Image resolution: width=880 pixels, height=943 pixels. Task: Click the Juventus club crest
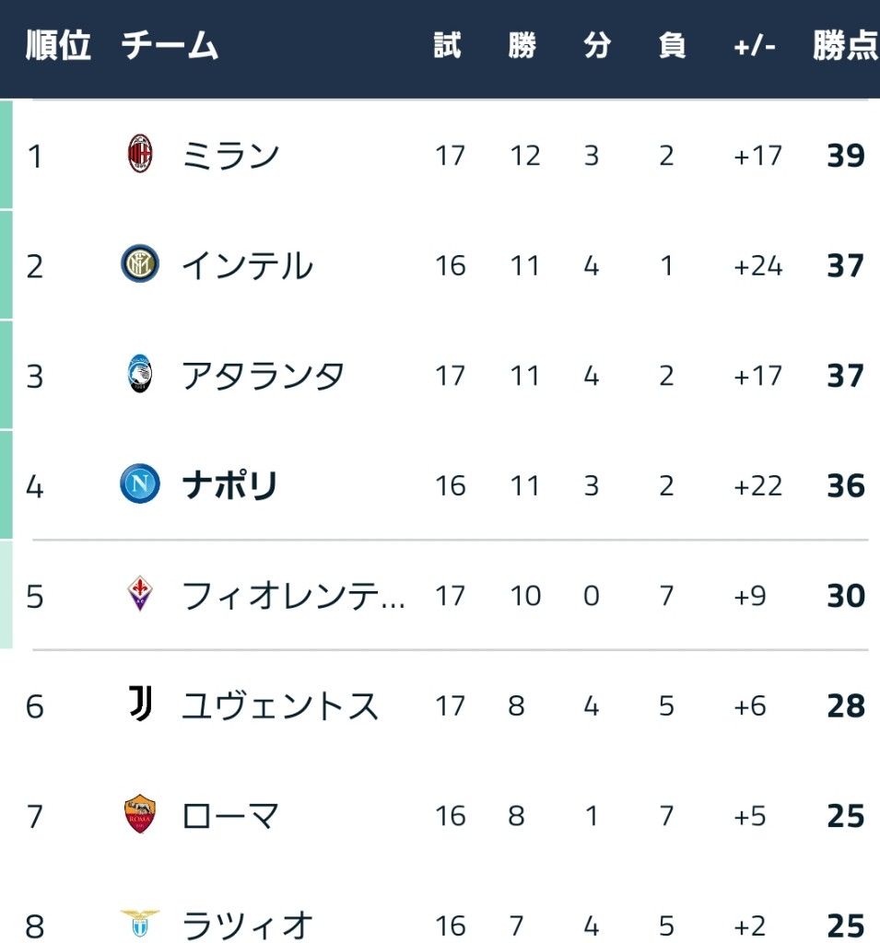click(x=140, y=705)
